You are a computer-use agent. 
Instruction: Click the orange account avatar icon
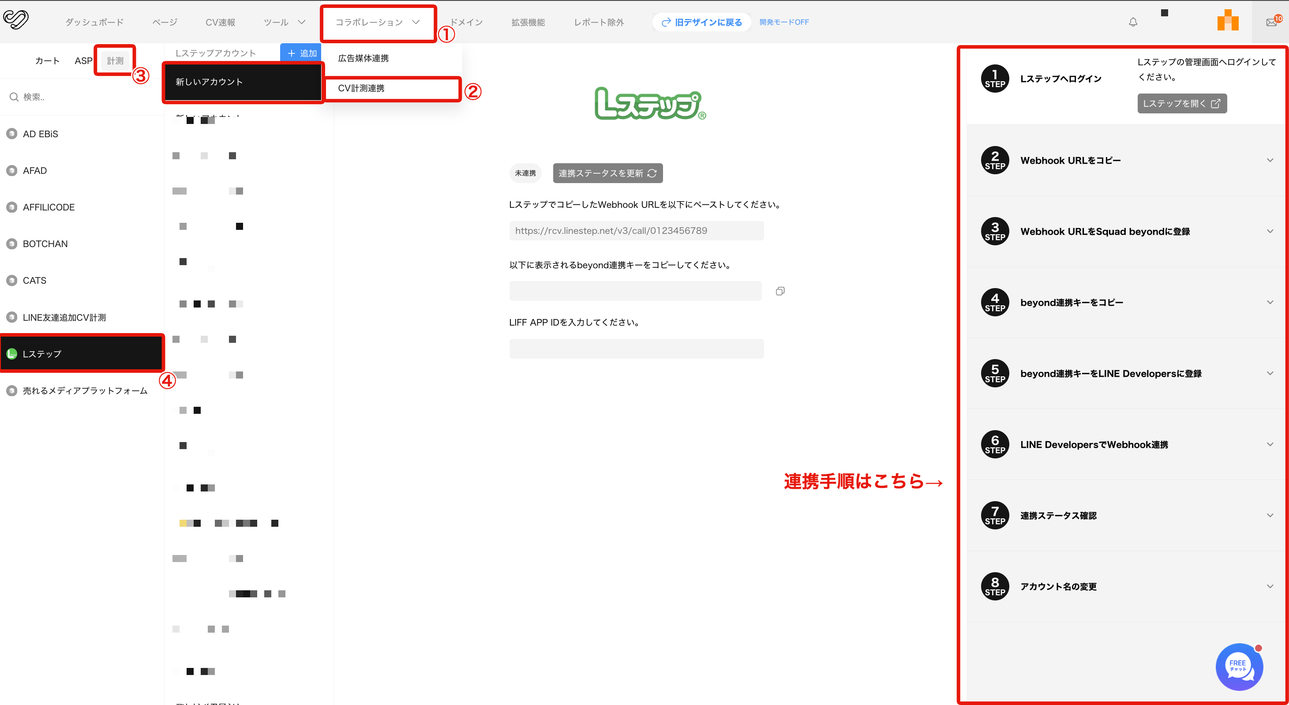(x=1228, y=20)
